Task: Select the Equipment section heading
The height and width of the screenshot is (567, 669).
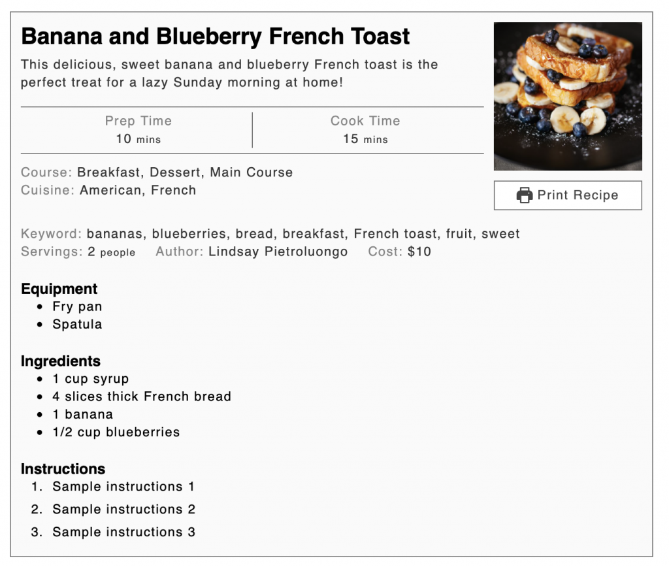Action: click(59, 289)
